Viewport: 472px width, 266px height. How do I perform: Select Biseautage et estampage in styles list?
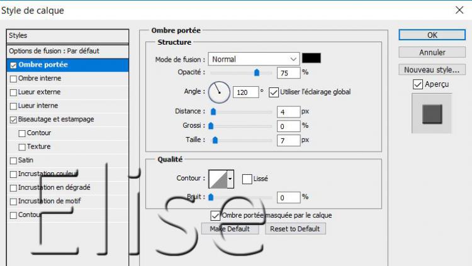pyautogui.click(x=56, y=119)
